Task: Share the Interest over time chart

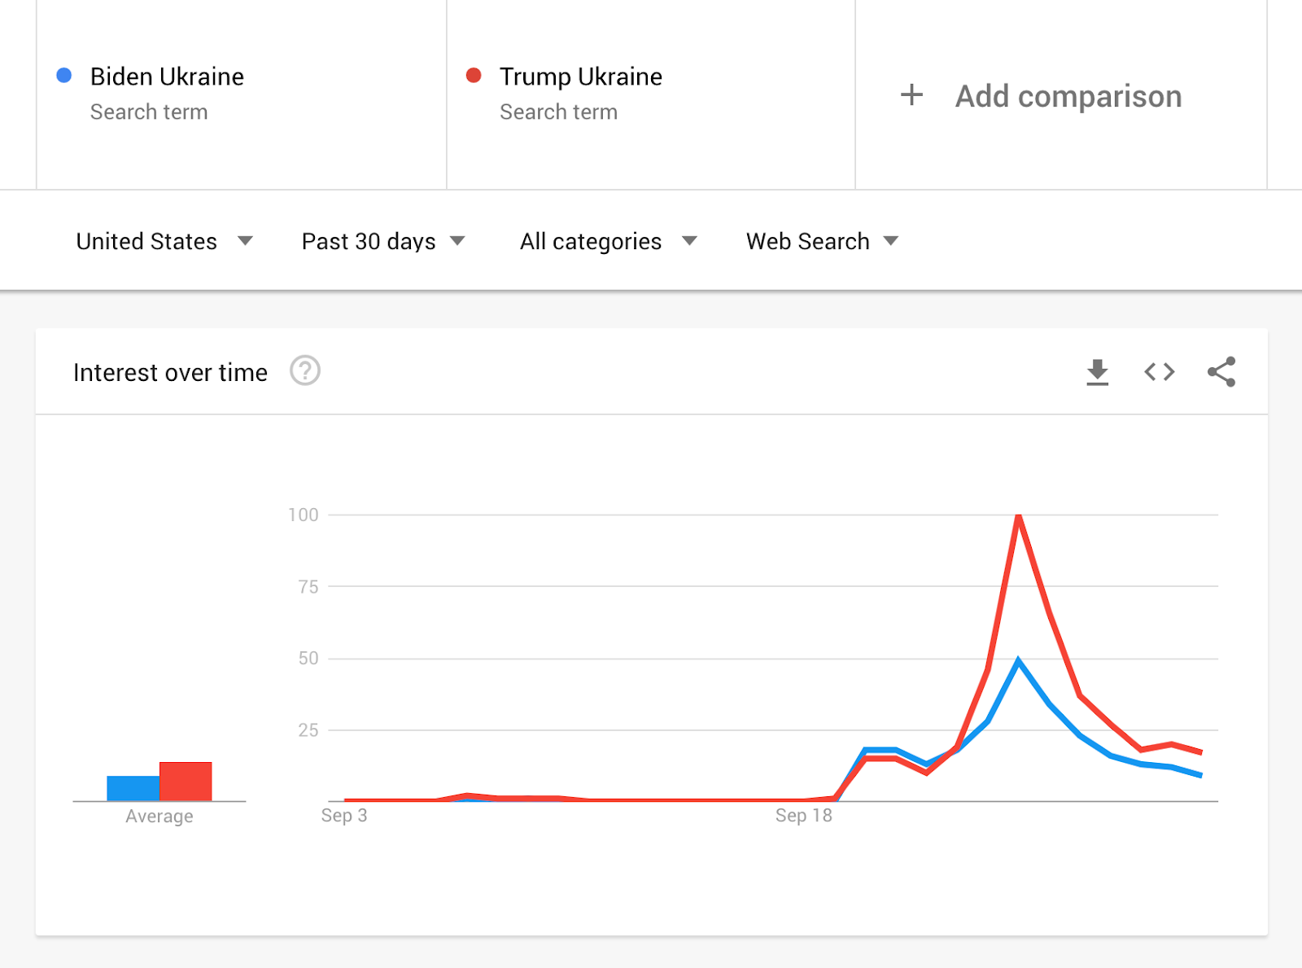Action: (x=1221, y=372)
